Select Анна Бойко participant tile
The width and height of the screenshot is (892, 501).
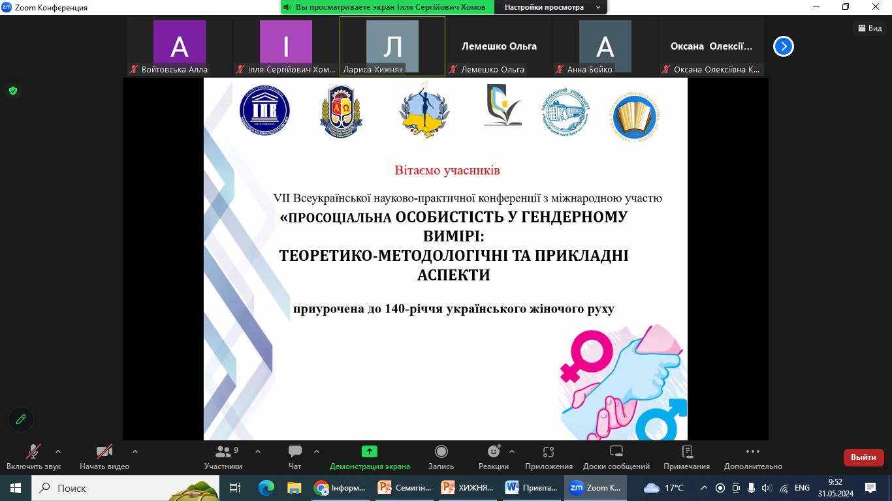coord(605,46)
